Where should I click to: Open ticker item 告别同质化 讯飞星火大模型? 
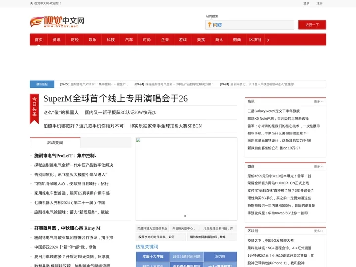tap(257, 84)
